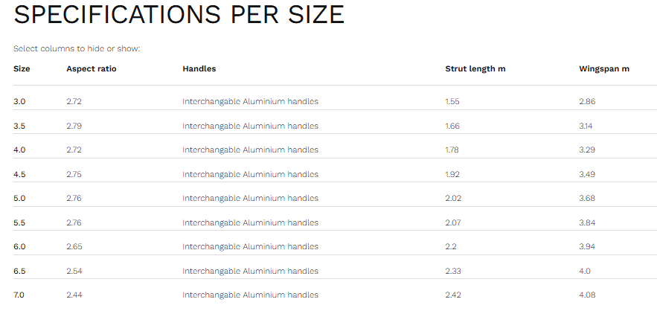Click the Size column header
Image resolution: width=657 pixels, height=311 pixels.
click(x=22, y=68)
